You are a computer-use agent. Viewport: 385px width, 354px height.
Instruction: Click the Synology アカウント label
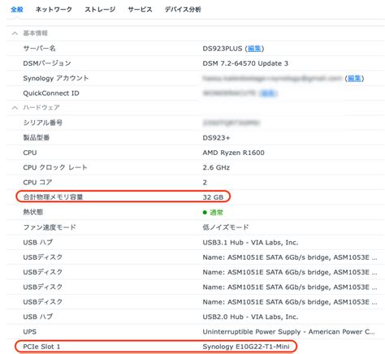(x=56, y=78)
